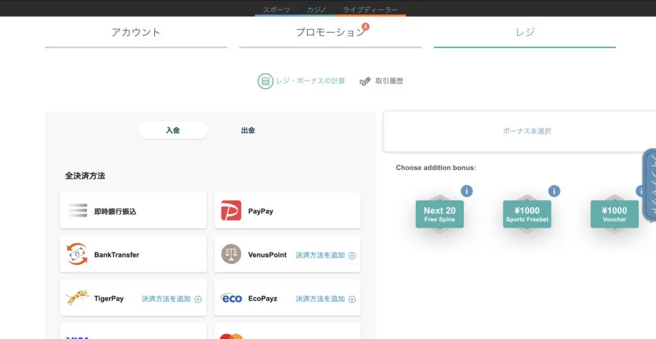Choose 即時銀行振込 payment method
Screen dimensions: 656x339
(x=133, y=211)
